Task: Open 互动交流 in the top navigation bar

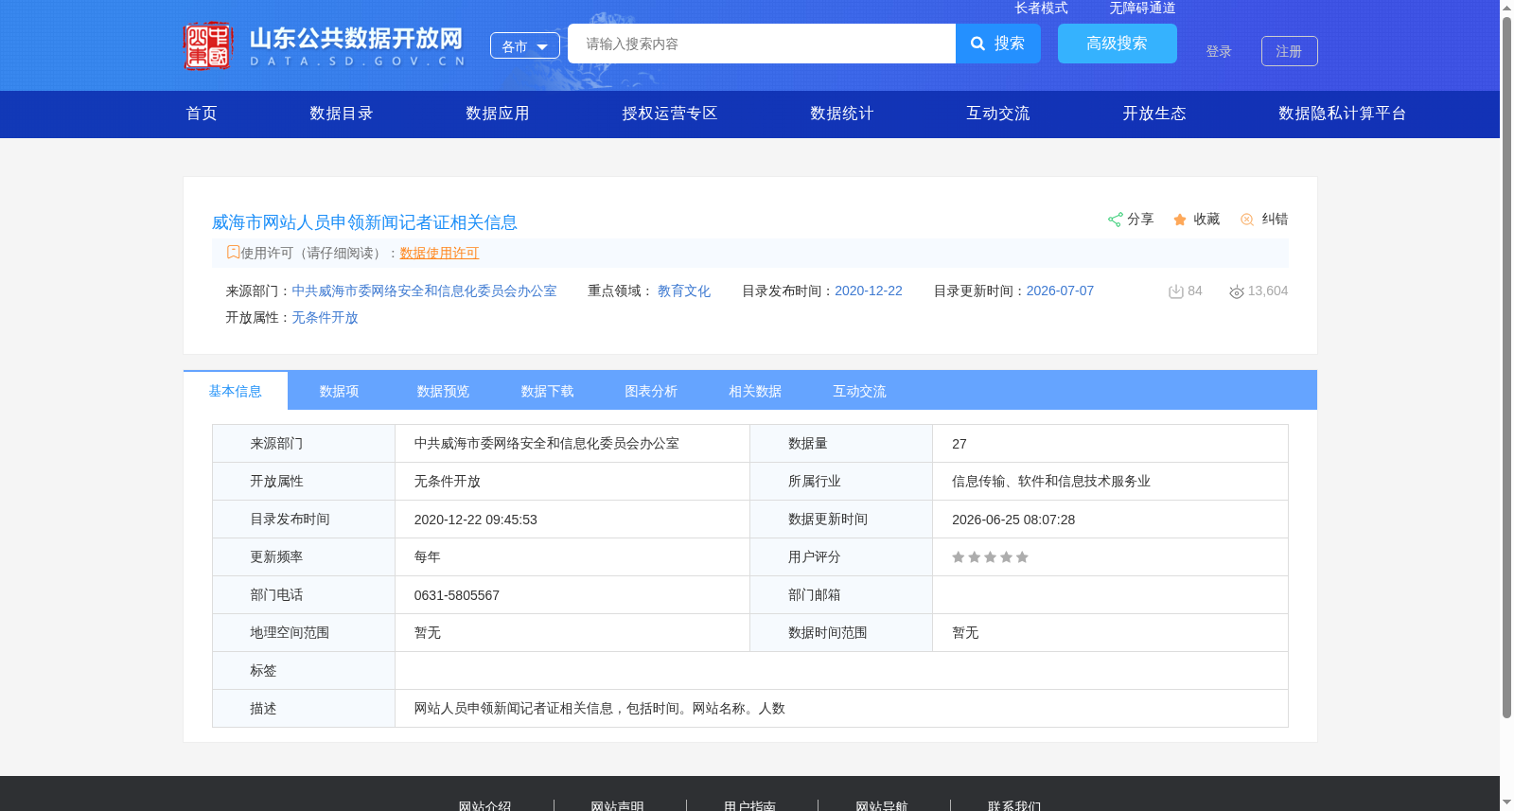Action: pos(998,114)
